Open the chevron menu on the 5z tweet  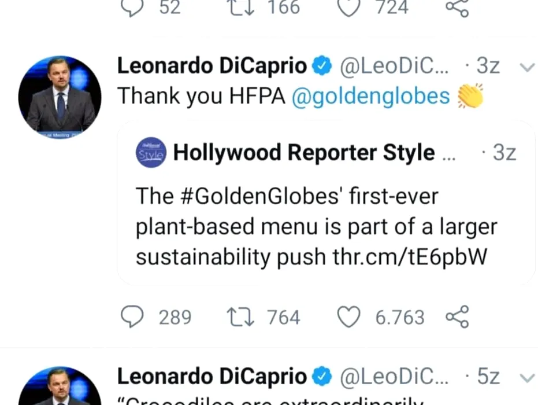click(526, 378)
